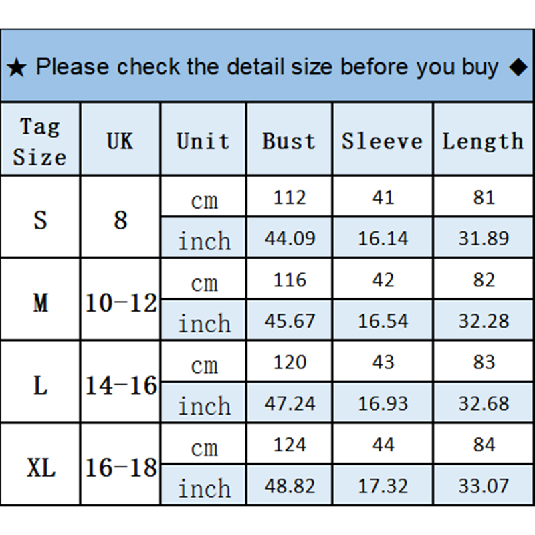535x535 pixels.
Task: Click the XL tag size cell
Action: tap(40, 467)
